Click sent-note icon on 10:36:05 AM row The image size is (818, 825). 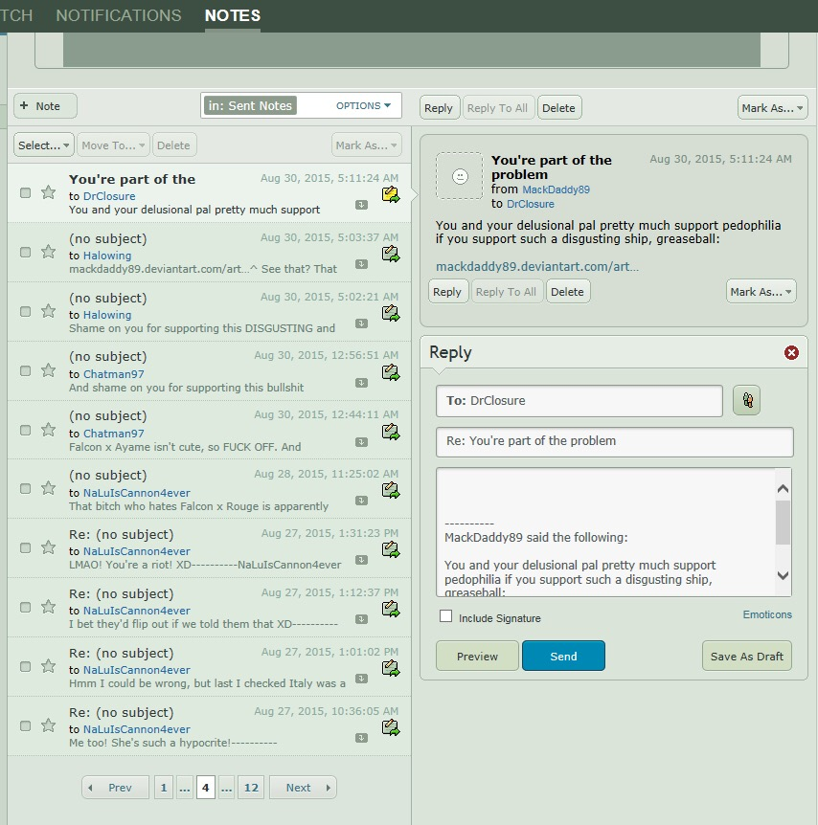coord(390,728)
